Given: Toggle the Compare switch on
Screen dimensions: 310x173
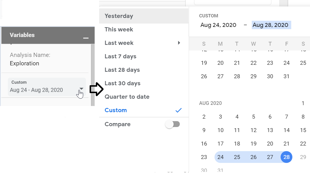Looking at the screenshot, I should click(x=173, y=124).
